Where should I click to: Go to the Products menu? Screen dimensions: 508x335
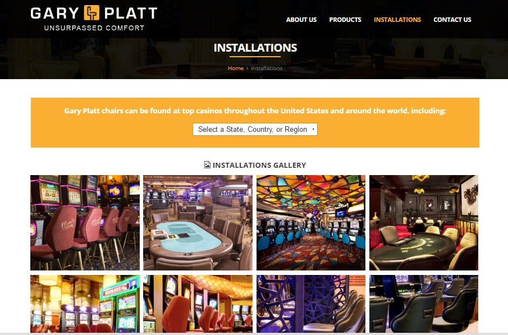345,20
